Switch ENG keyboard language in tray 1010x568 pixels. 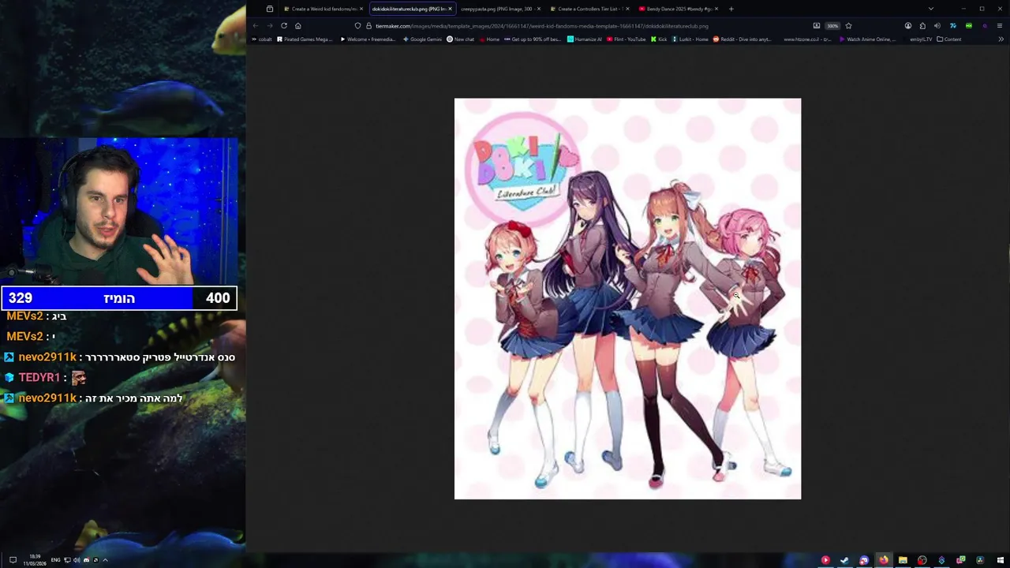point(55,560)
